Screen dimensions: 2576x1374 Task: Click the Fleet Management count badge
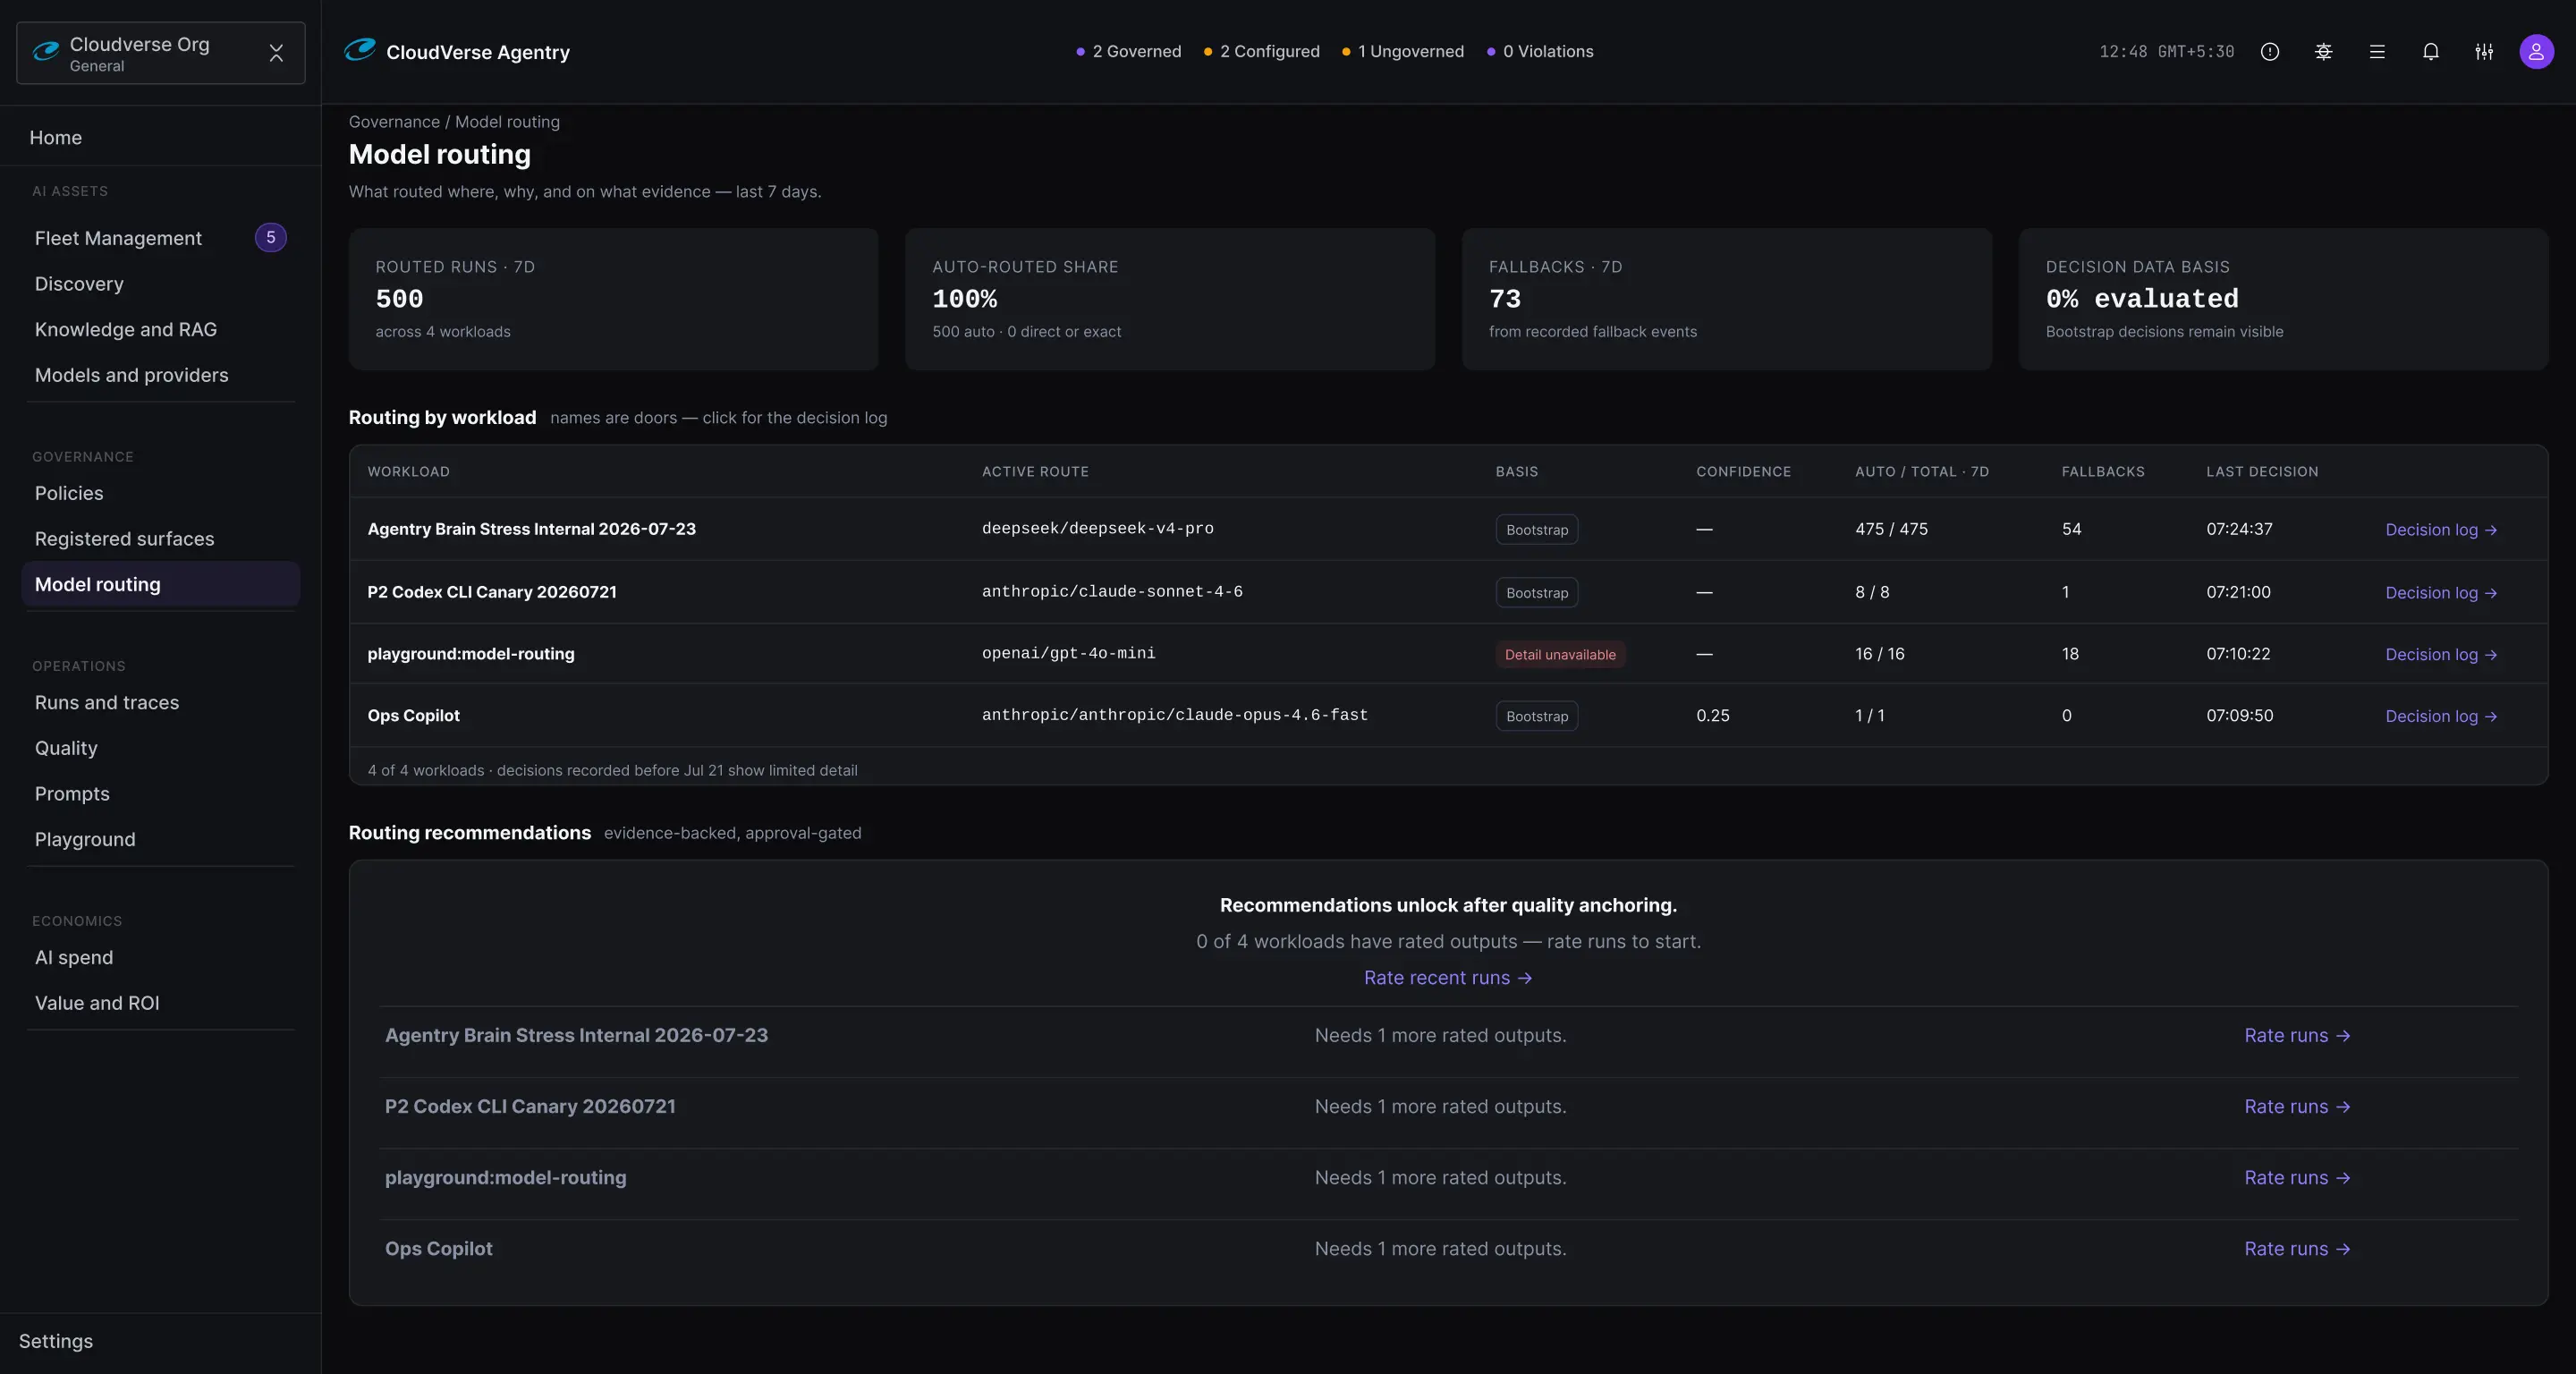[x=271, y=238]
